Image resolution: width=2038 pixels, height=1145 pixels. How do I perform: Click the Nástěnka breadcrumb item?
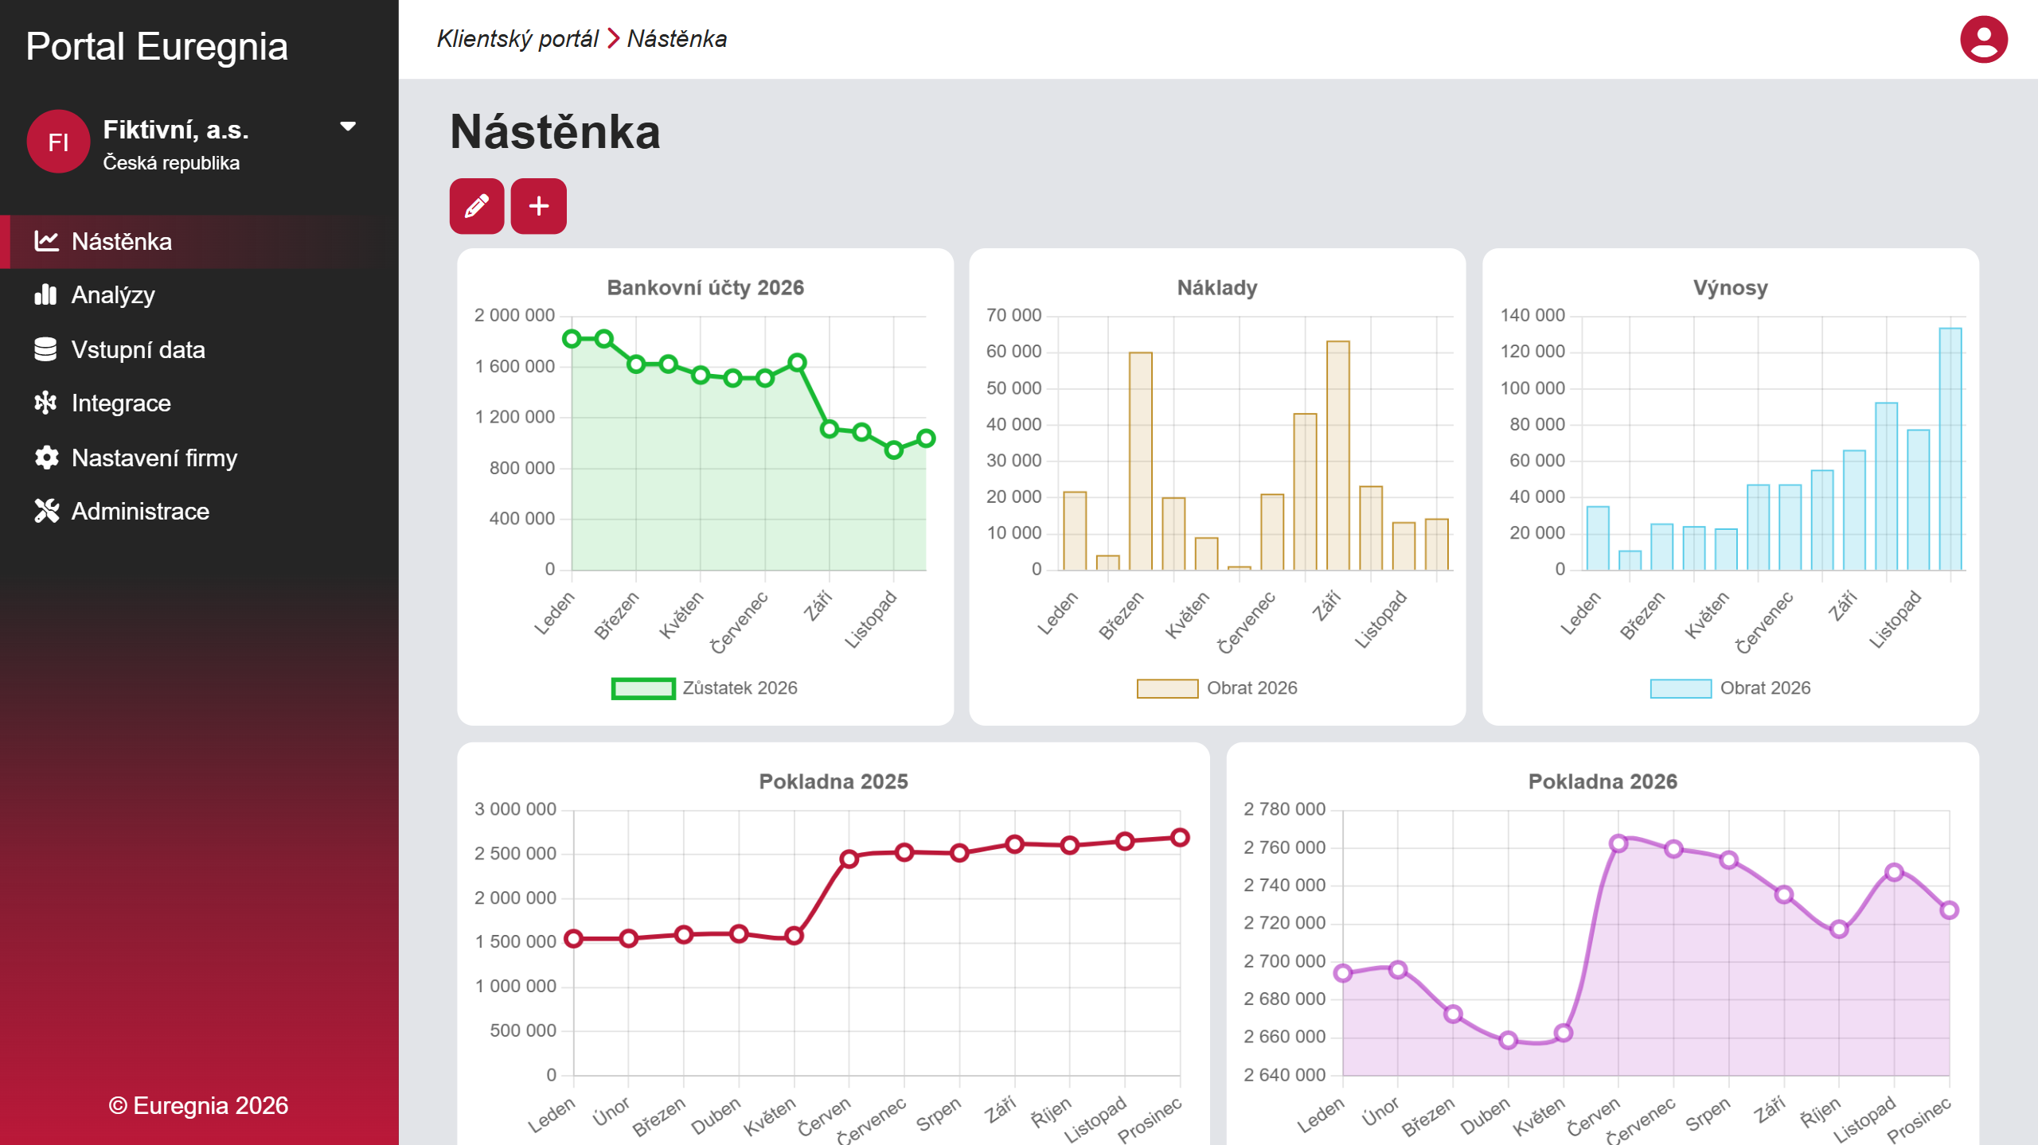click(677, 39)
